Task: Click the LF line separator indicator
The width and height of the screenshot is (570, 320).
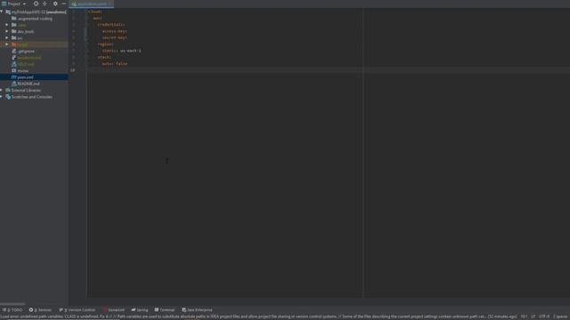Action: pos(533,316)
